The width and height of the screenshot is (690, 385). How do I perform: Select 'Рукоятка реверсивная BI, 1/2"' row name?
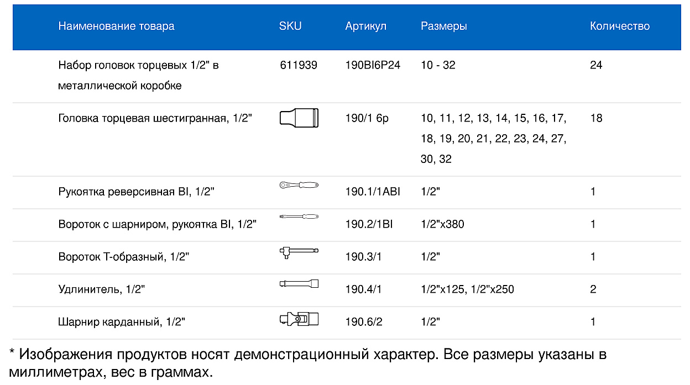(x=137, y=192)
